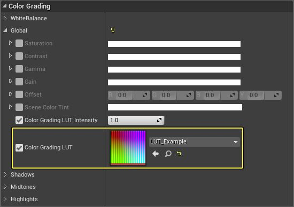The height and width of the screenshot is (207, 294).
Task: Expand the Gain property
Action: [10, 81]
